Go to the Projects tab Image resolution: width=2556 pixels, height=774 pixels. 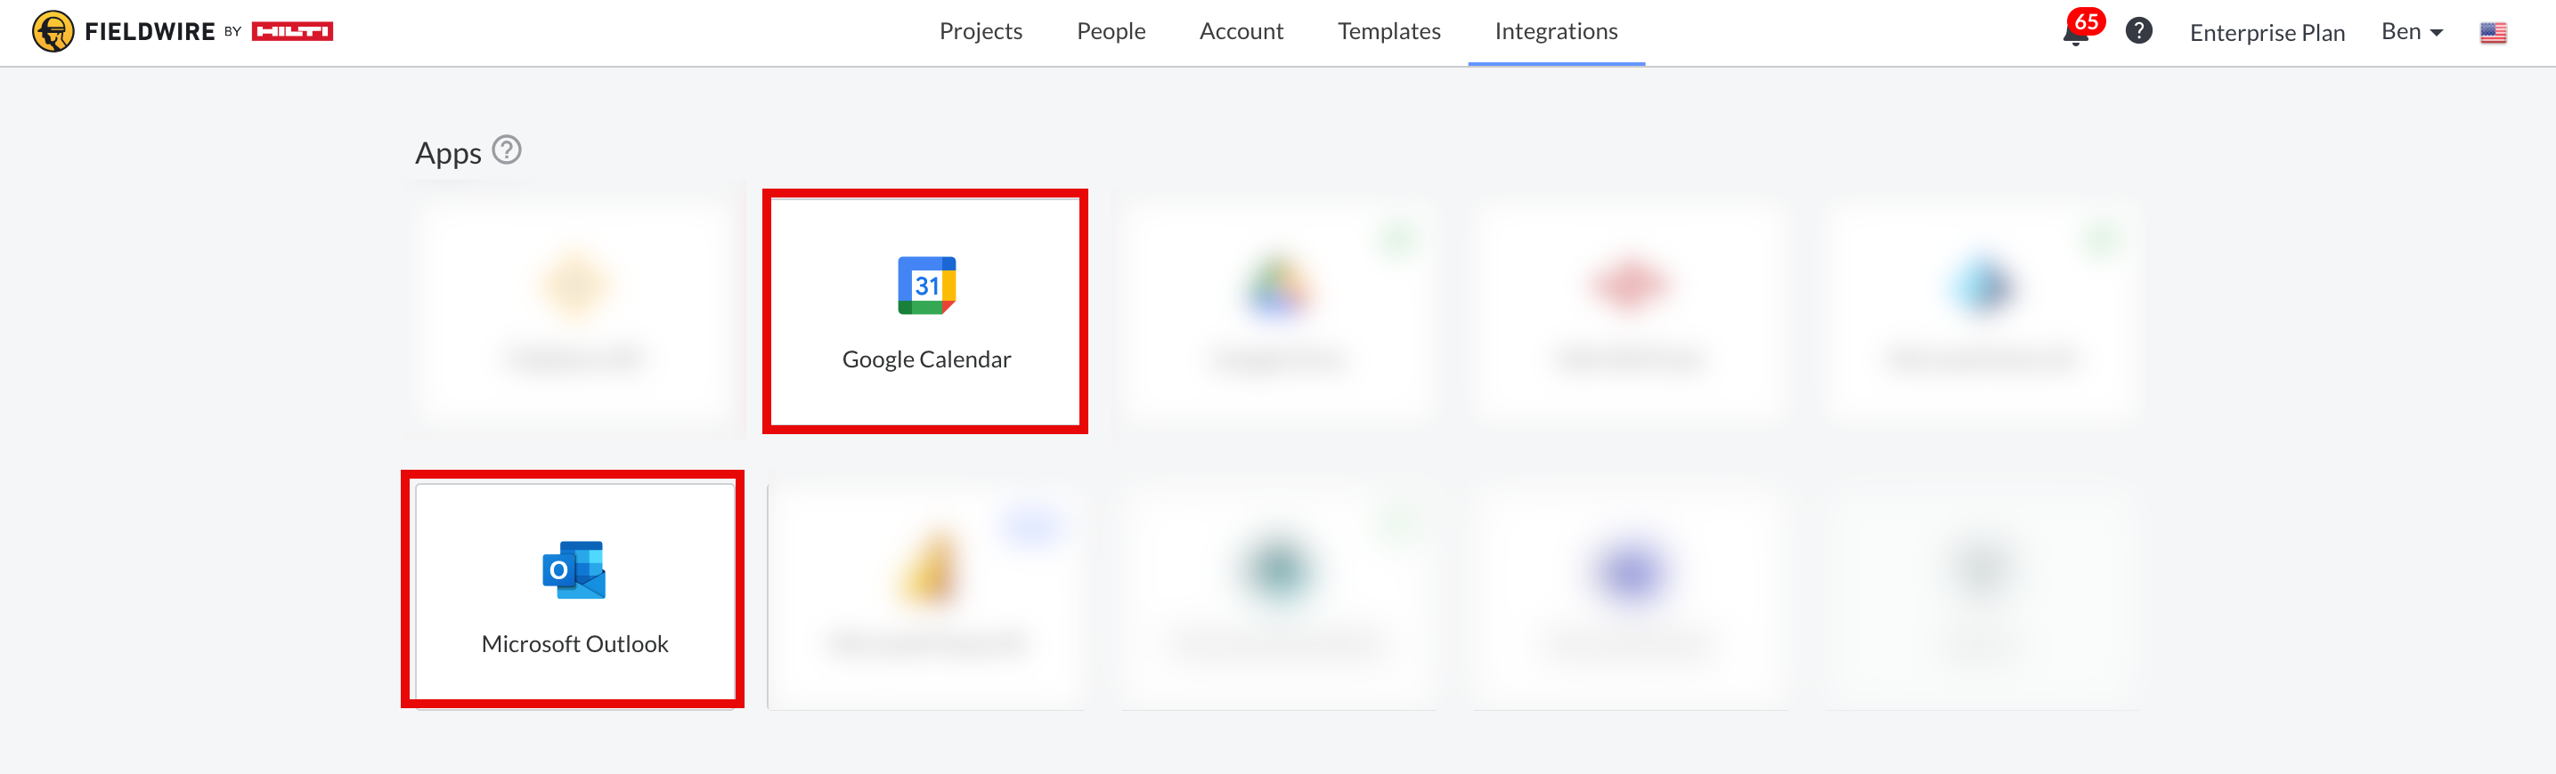click(x=981, y=32)
